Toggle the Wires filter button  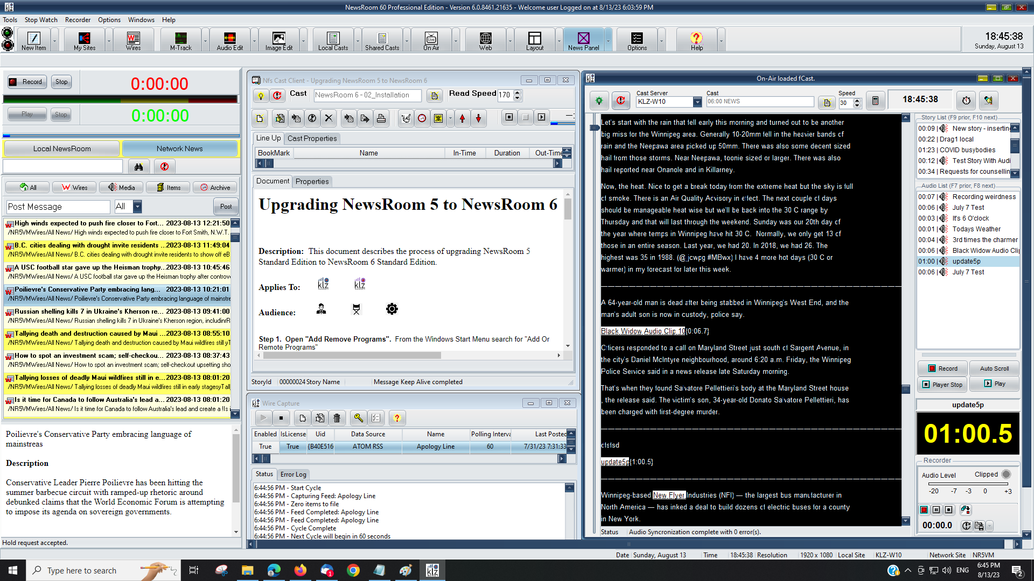coord(74,187)
